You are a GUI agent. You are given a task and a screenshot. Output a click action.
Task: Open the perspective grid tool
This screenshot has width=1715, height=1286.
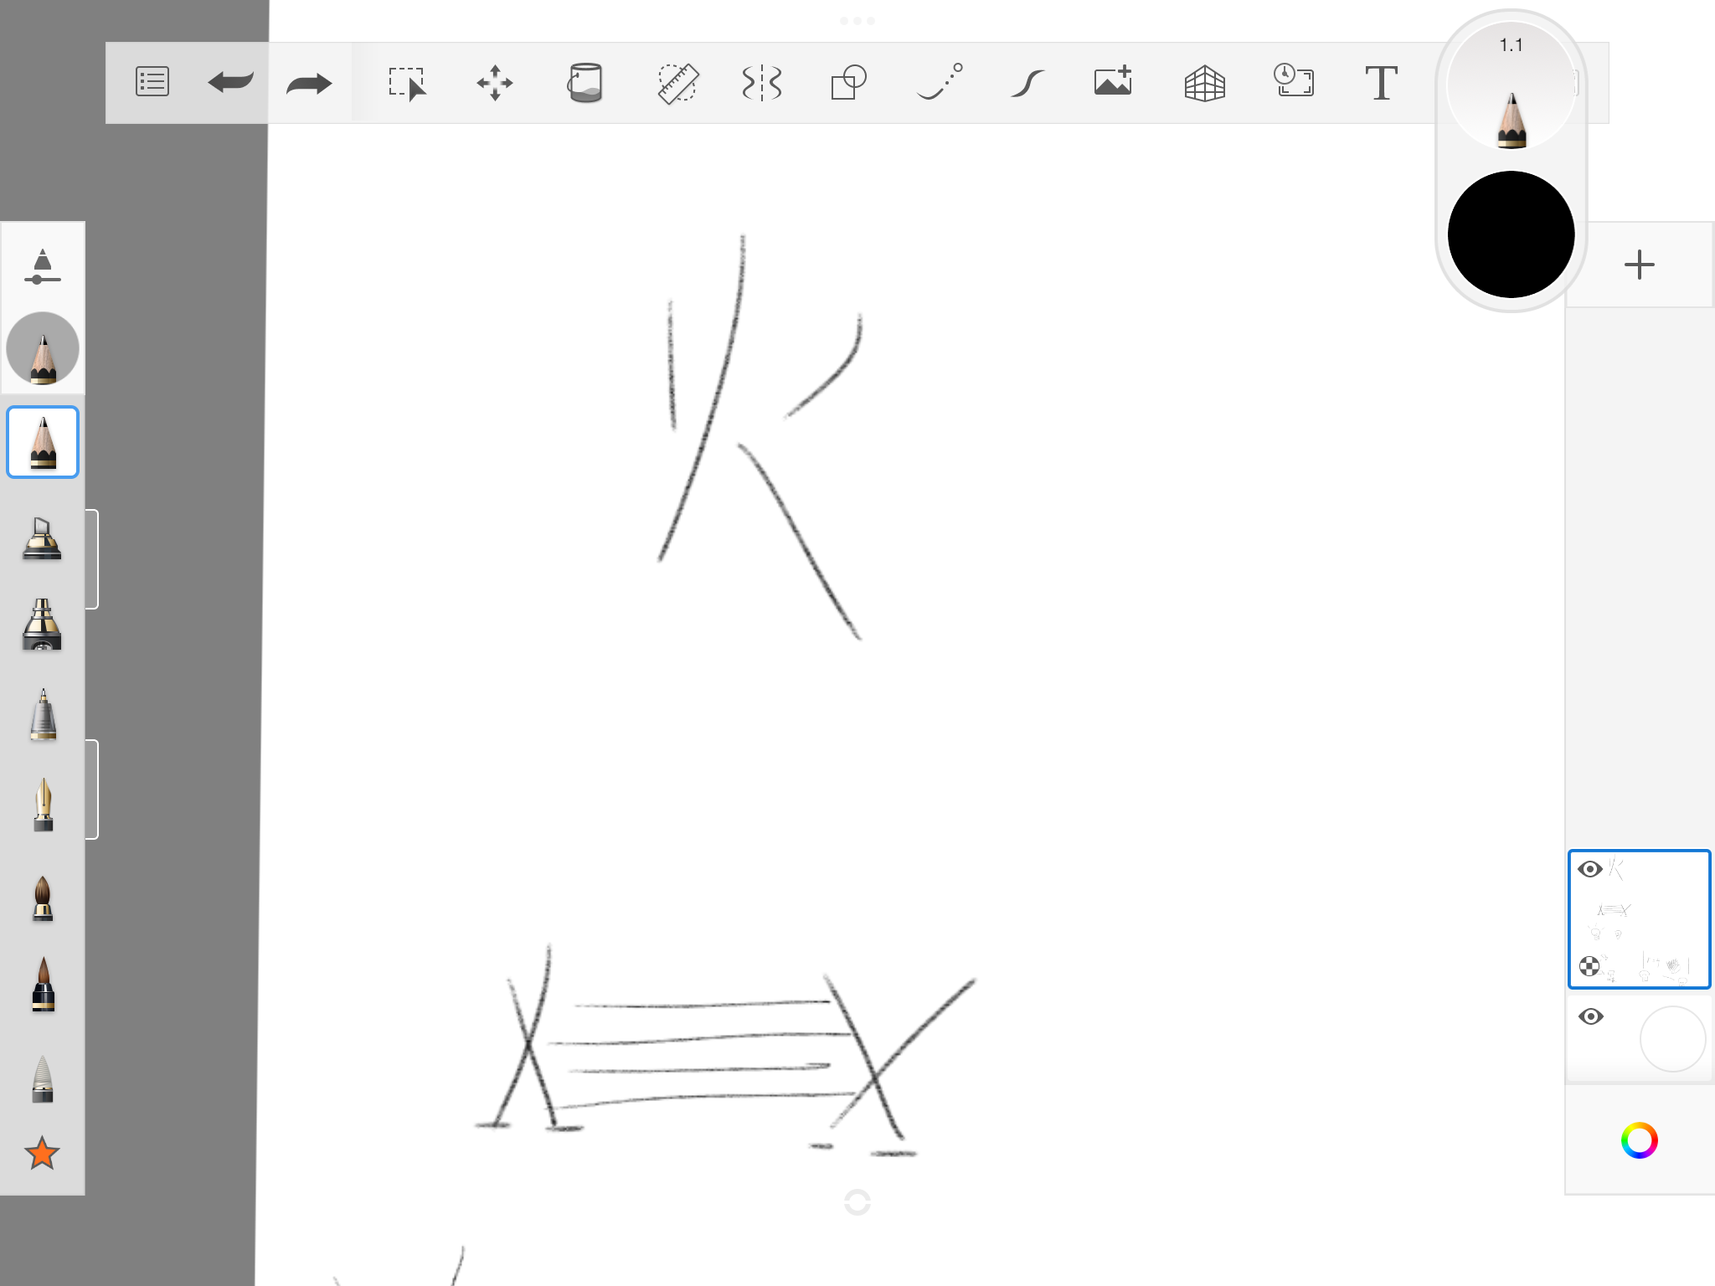click(x=1205, y=83)
